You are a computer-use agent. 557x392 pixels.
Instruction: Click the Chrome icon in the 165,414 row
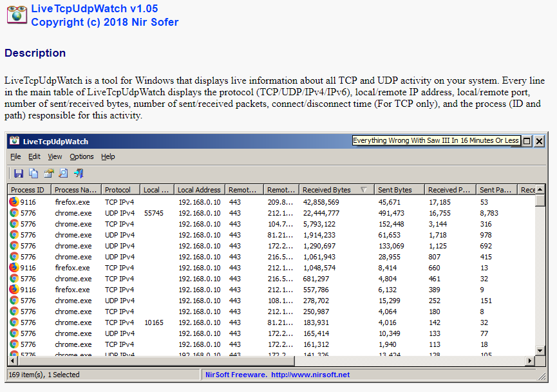(14, 333)
